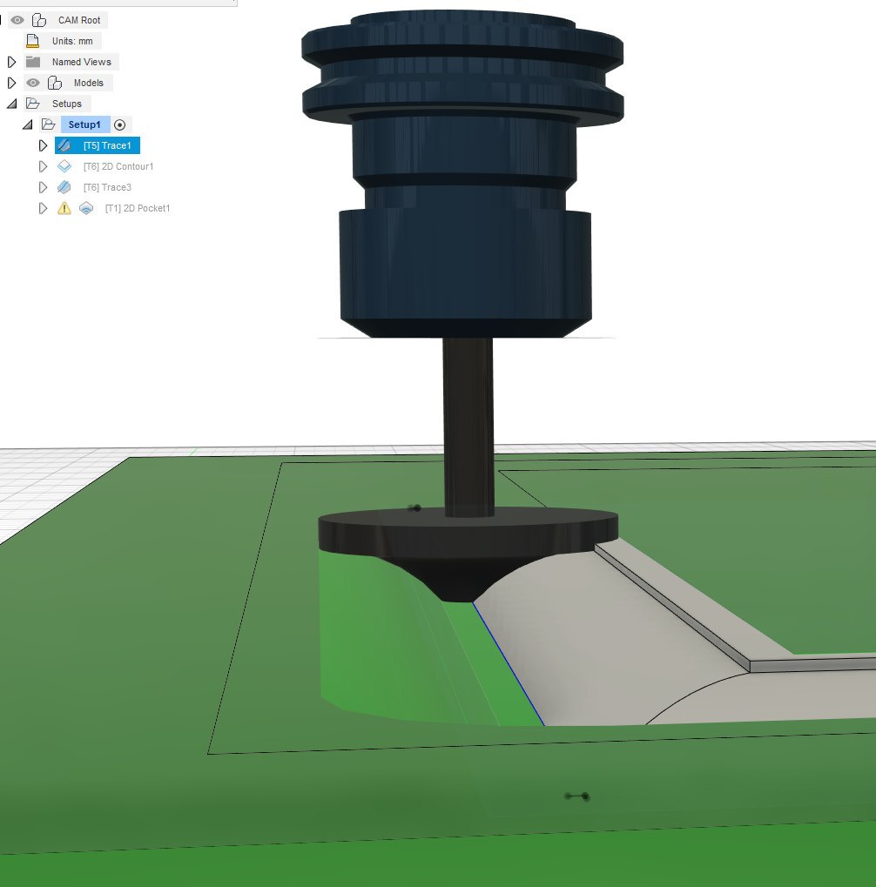The height and width of the screenshot is (887, 876).
Task: Select the CAM Root label
Action: (79, 20)
